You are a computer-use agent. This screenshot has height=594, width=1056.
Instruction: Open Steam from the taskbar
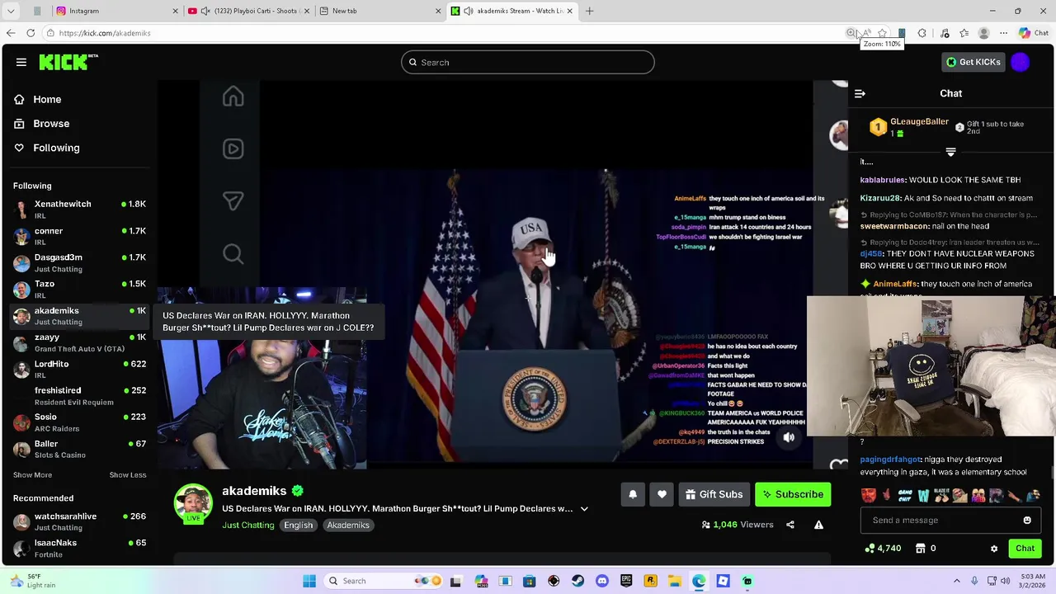(577, 581)
